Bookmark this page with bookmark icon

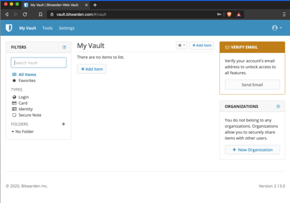41,14
